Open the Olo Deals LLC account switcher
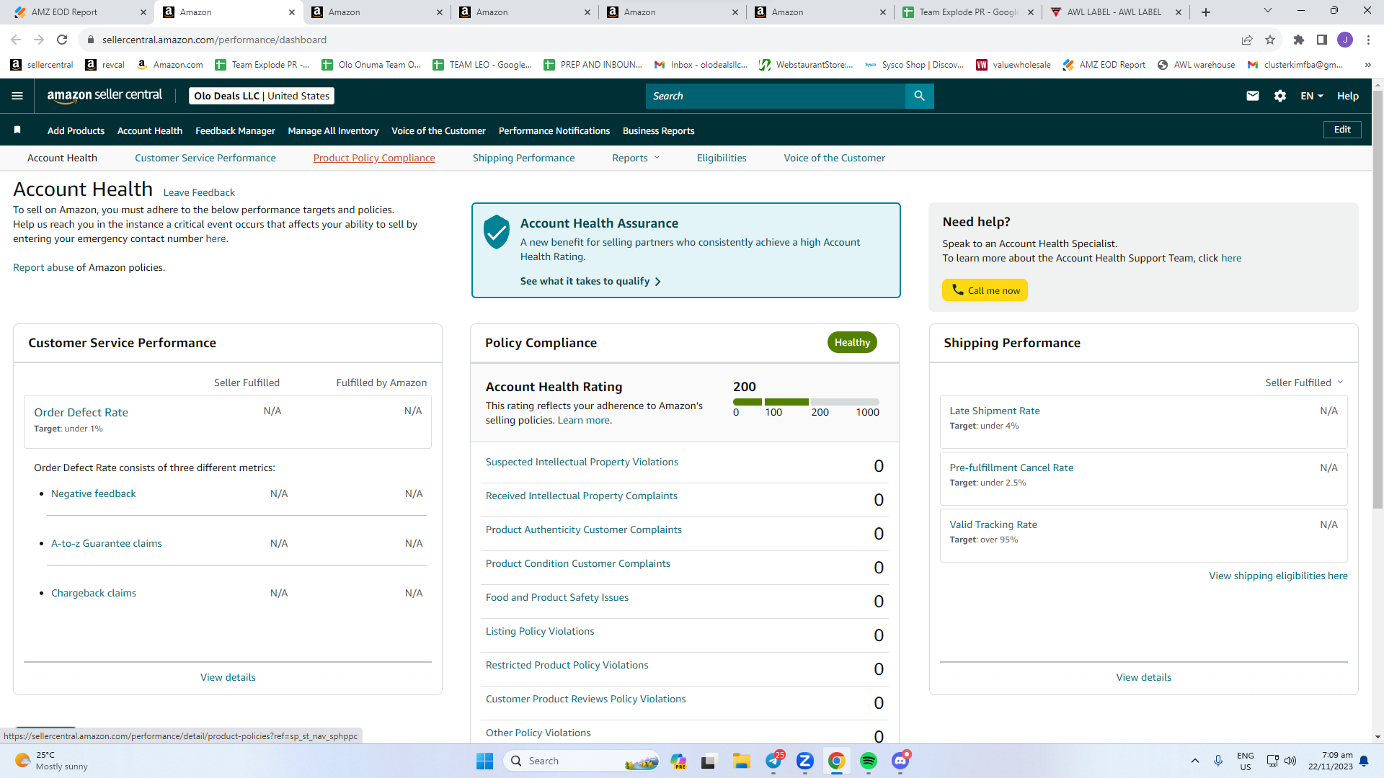 click(x=262, y=96)
